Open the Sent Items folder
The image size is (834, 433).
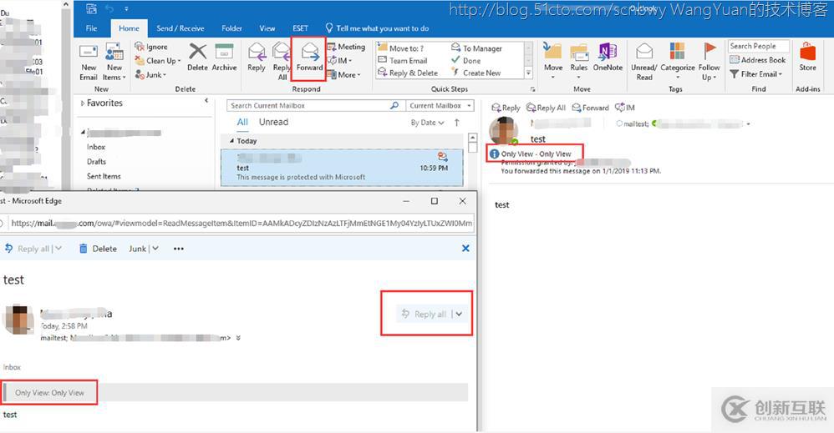click(104, 176)
